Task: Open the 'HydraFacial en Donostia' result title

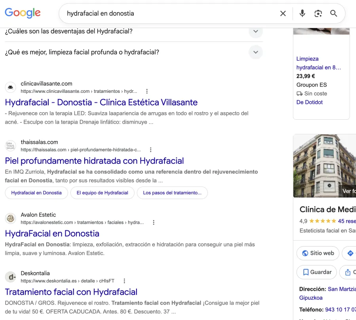Action: (52, 233)
